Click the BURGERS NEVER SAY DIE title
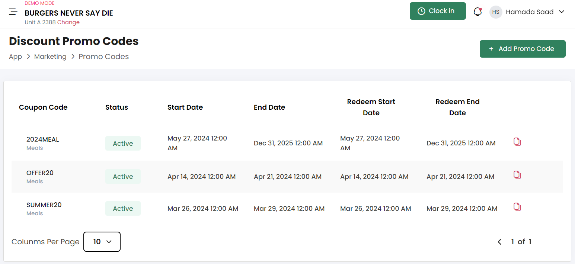Image resolution: width=575 pixels, height=264 pixels. [x=69, y=13]
